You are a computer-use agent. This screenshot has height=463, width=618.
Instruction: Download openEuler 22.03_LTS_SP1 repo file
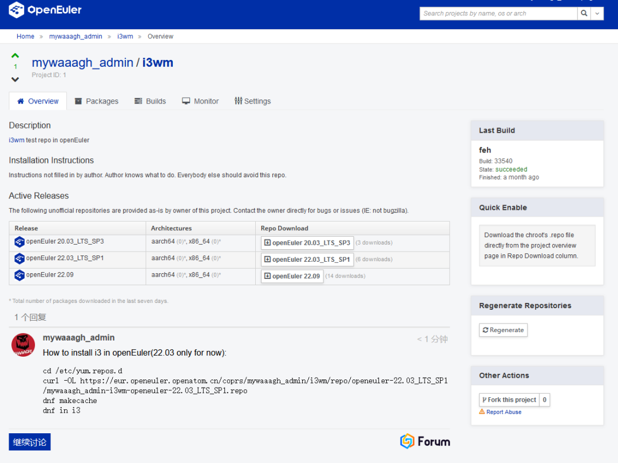pyautogui.click(x=307, y=260)
